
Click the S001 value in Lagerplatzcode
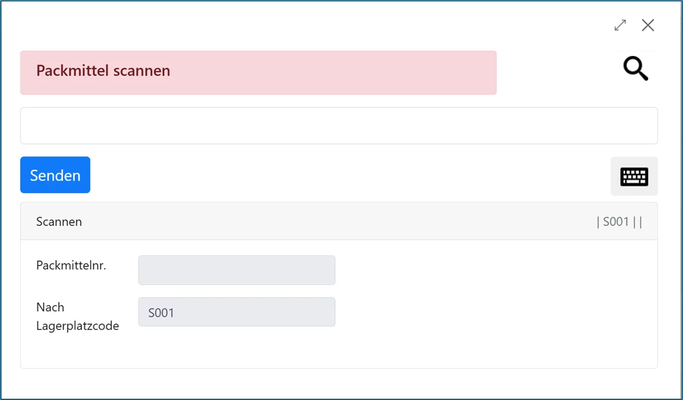pos(161,313)
